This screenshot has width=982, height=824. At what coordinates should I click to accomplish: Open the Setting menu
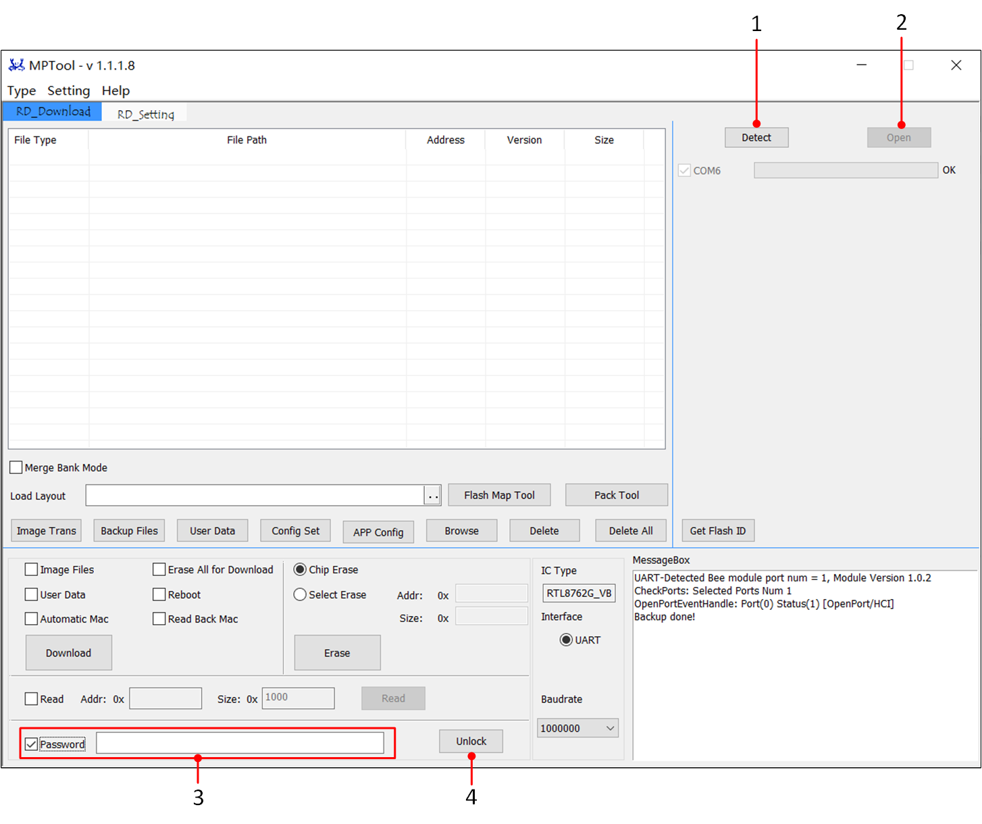point(68,91)
